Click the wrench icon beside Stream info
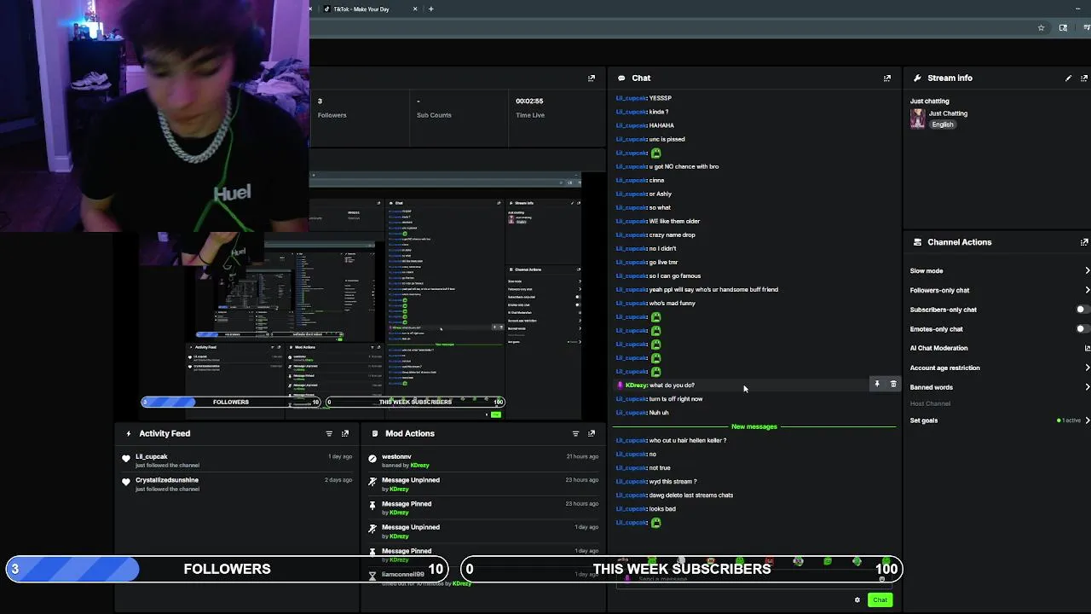1091x614 pixels. [917, 78]
